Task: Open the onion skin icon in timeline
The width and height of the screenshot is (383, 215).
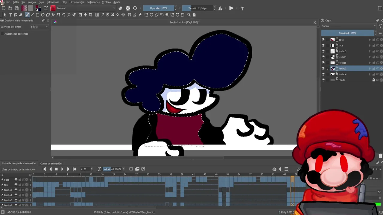Action: [274, 169]
